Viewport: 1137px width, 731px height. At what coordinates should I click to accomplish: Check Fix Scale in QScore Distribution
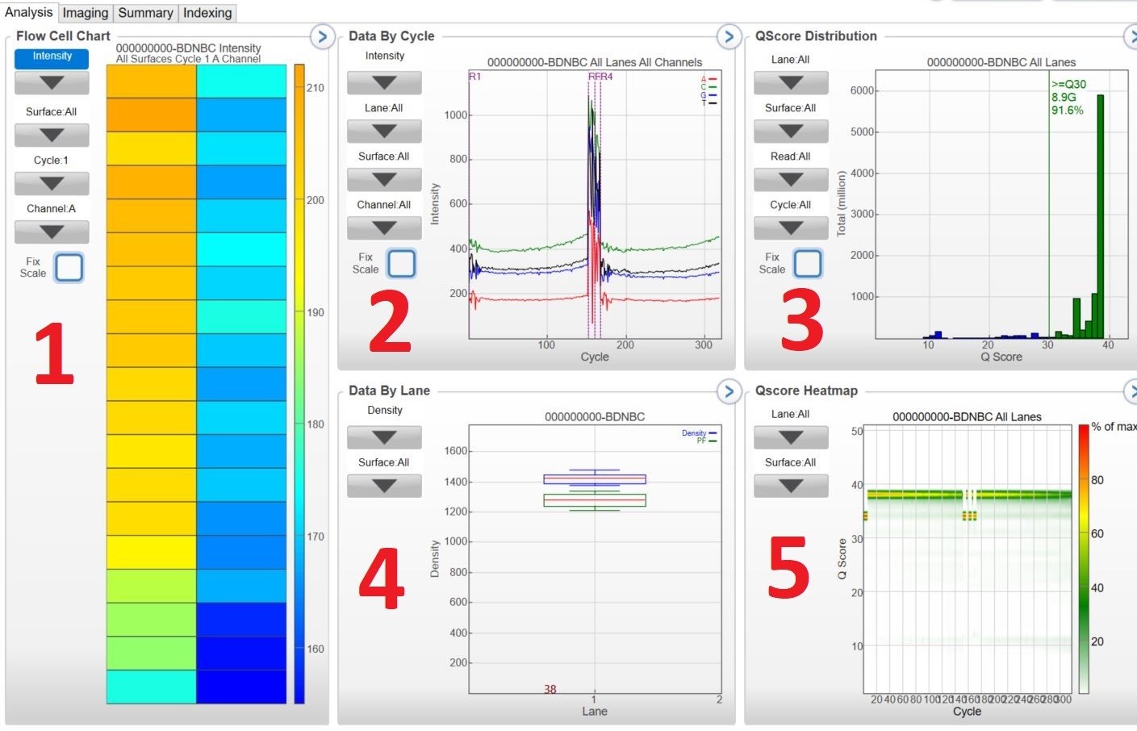pyautogui.click(x=808, y=263)
